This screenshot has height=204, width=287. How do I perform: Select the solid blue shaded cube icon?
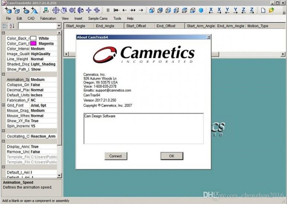click(x=201, y=10)
